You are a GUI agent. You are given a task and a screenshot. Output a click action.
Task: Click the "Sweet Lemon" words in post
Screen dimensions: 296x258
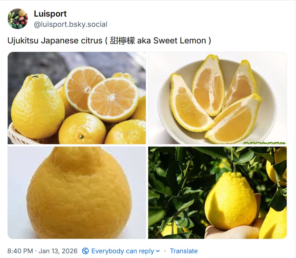179,41
